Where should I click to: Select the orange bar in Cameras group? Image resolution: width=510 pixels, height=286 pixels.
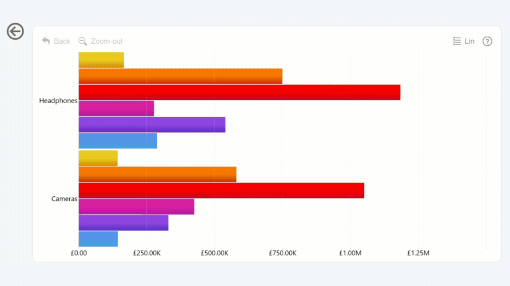(157, 174)
